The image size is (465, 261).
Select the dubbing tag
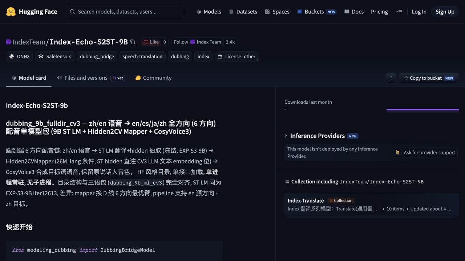click(180, 57)
